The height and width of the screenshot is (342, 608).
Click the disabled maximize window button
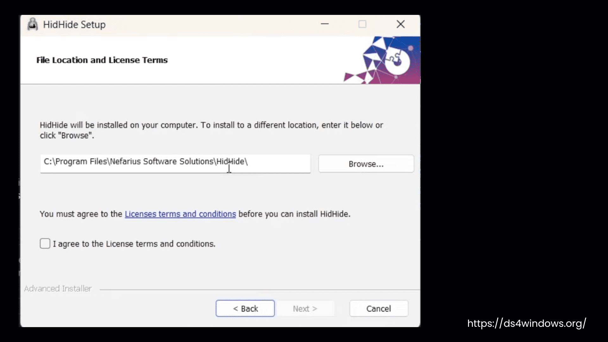[x=362, y=24]
